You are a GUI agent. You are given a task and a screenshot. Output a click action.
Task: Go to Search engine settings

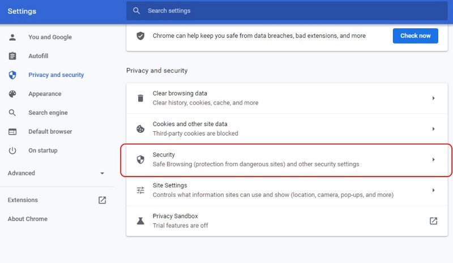(x=48, y=113)
